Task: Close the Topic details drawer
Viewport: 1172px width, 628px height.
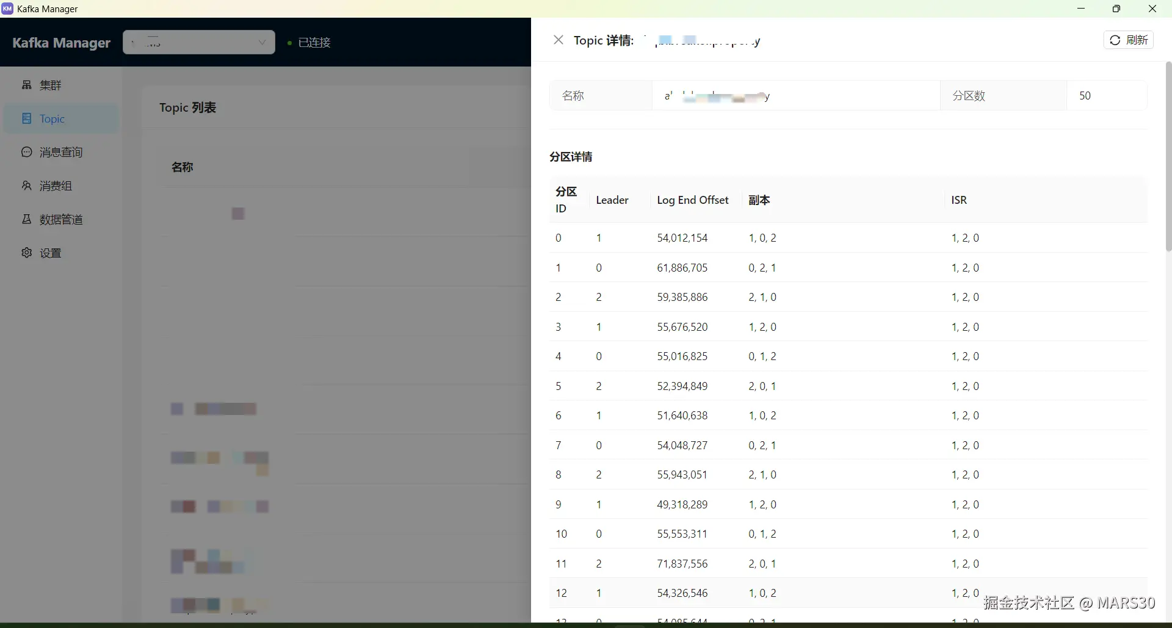Action: pyautogui.click(x=558, y=40)
